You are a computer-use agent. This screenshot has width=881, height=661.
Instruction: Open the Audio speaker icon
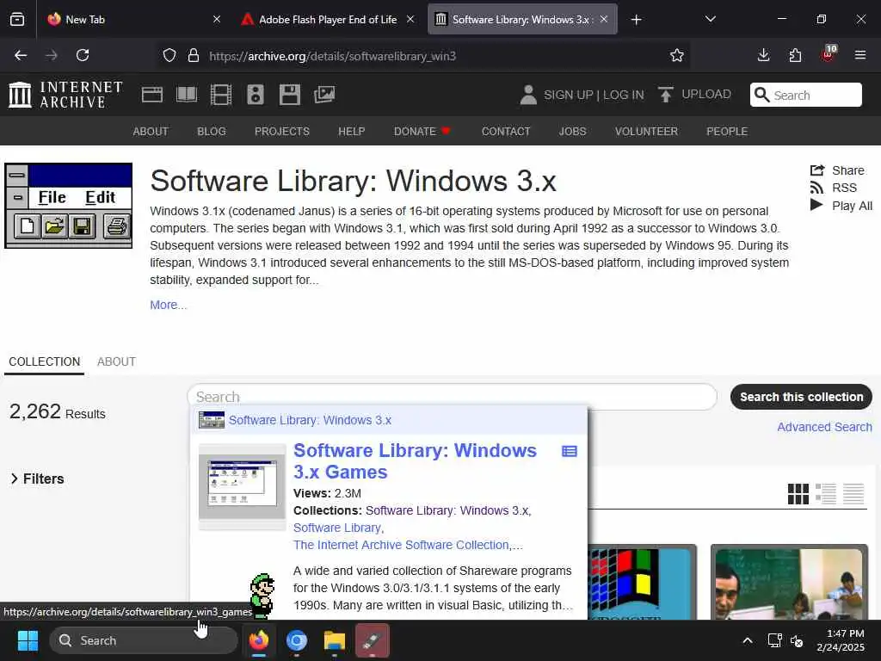[x=255, y=95]
